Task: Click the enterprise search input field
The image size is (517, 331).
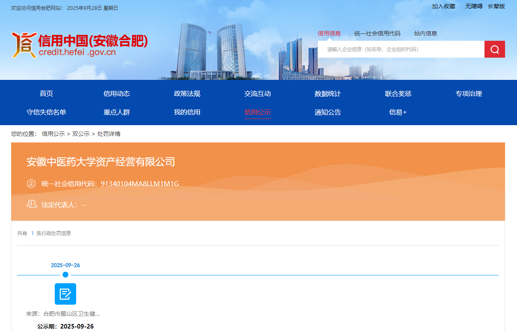Action: (x=395, y=49)
